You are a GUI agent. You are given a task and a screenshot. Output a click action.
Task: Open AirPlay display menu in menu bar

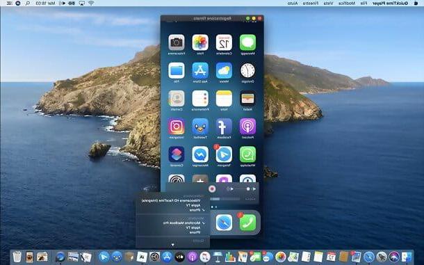click(x=81, y=3)
